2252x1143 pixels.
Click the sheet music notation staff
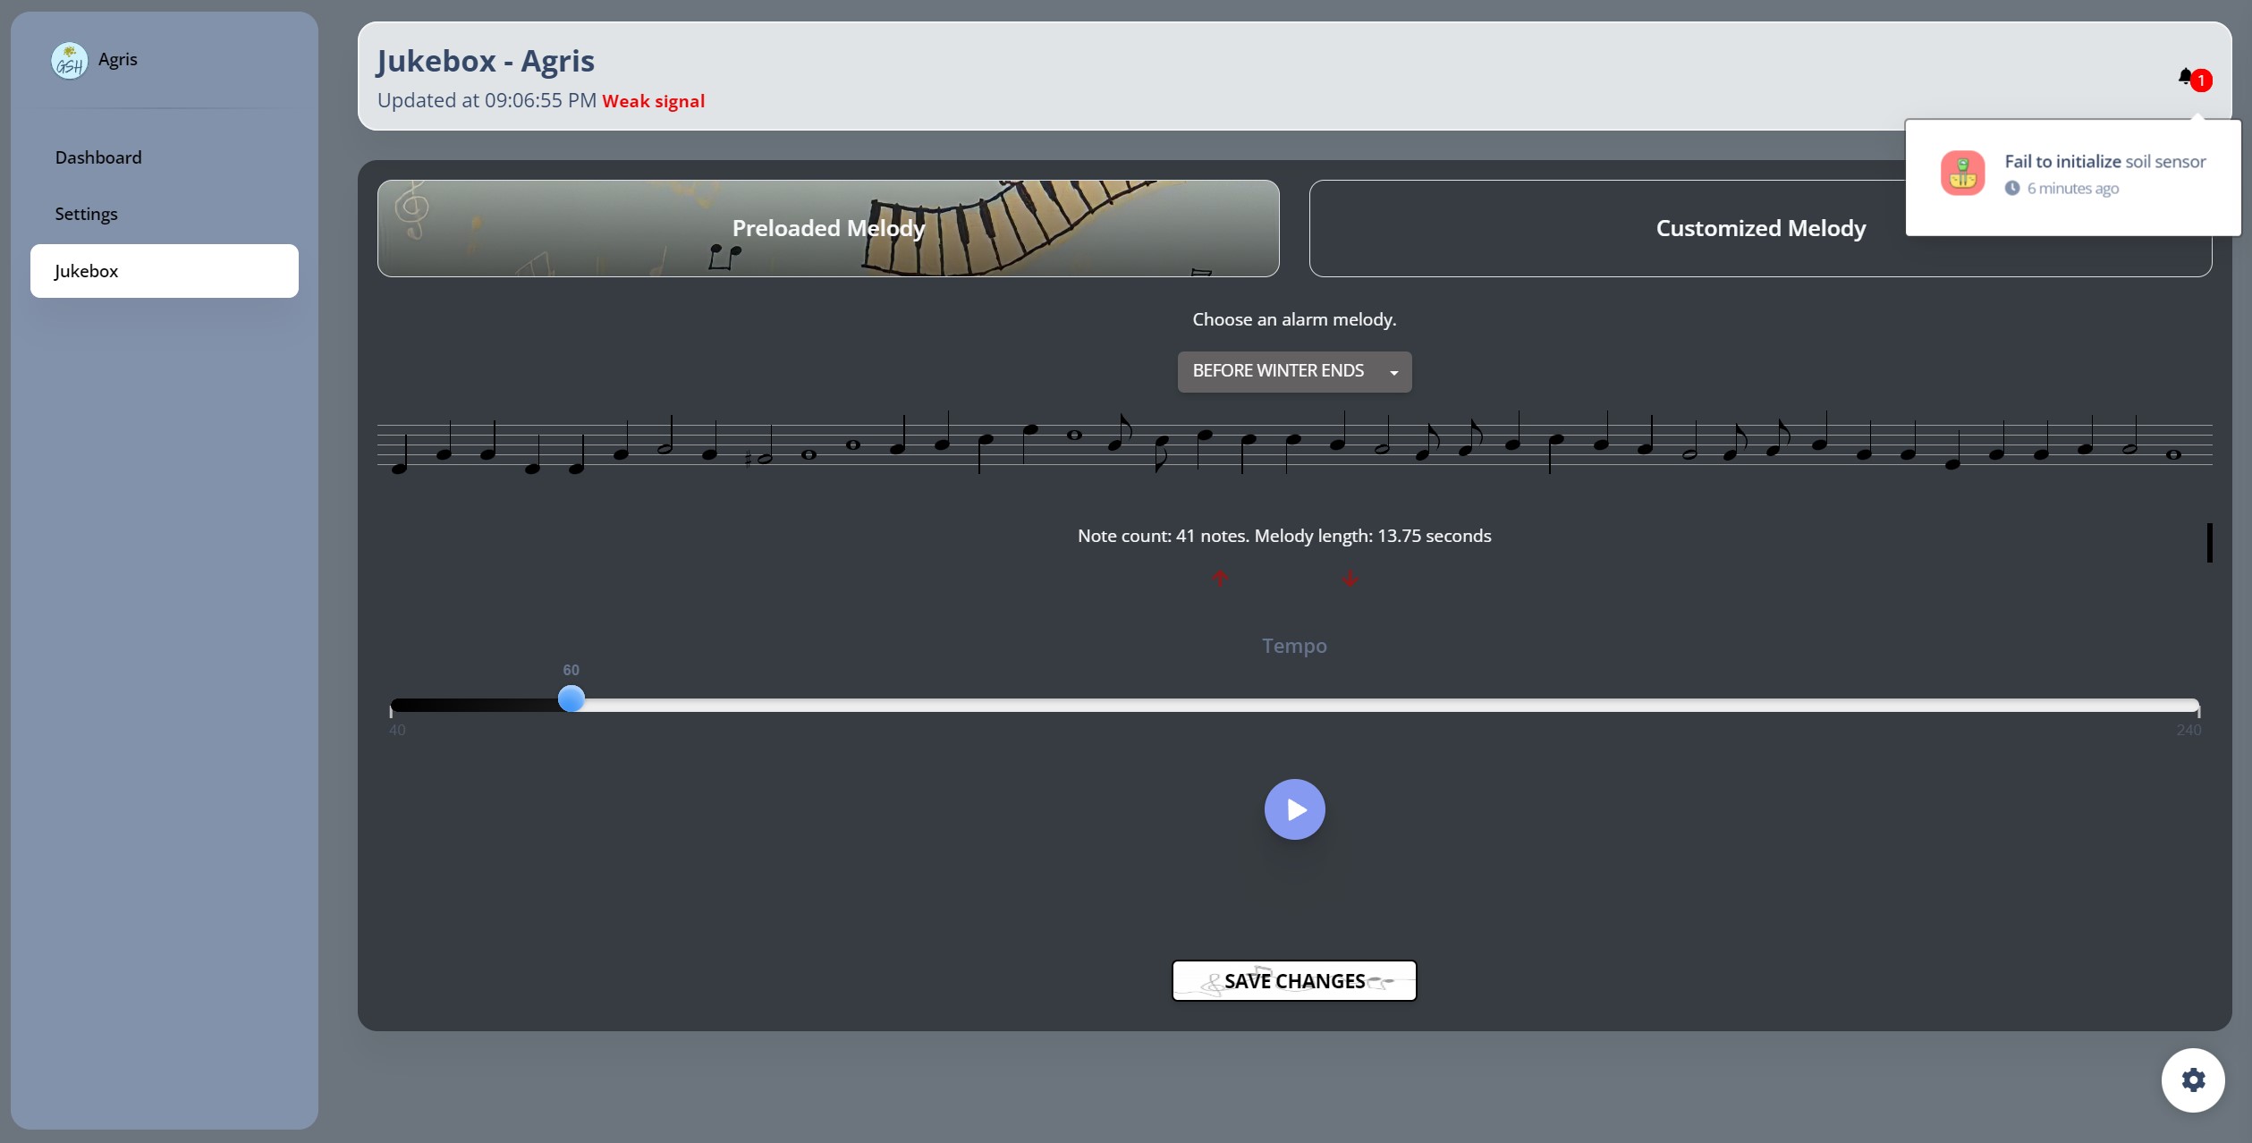click(1294, 443)
